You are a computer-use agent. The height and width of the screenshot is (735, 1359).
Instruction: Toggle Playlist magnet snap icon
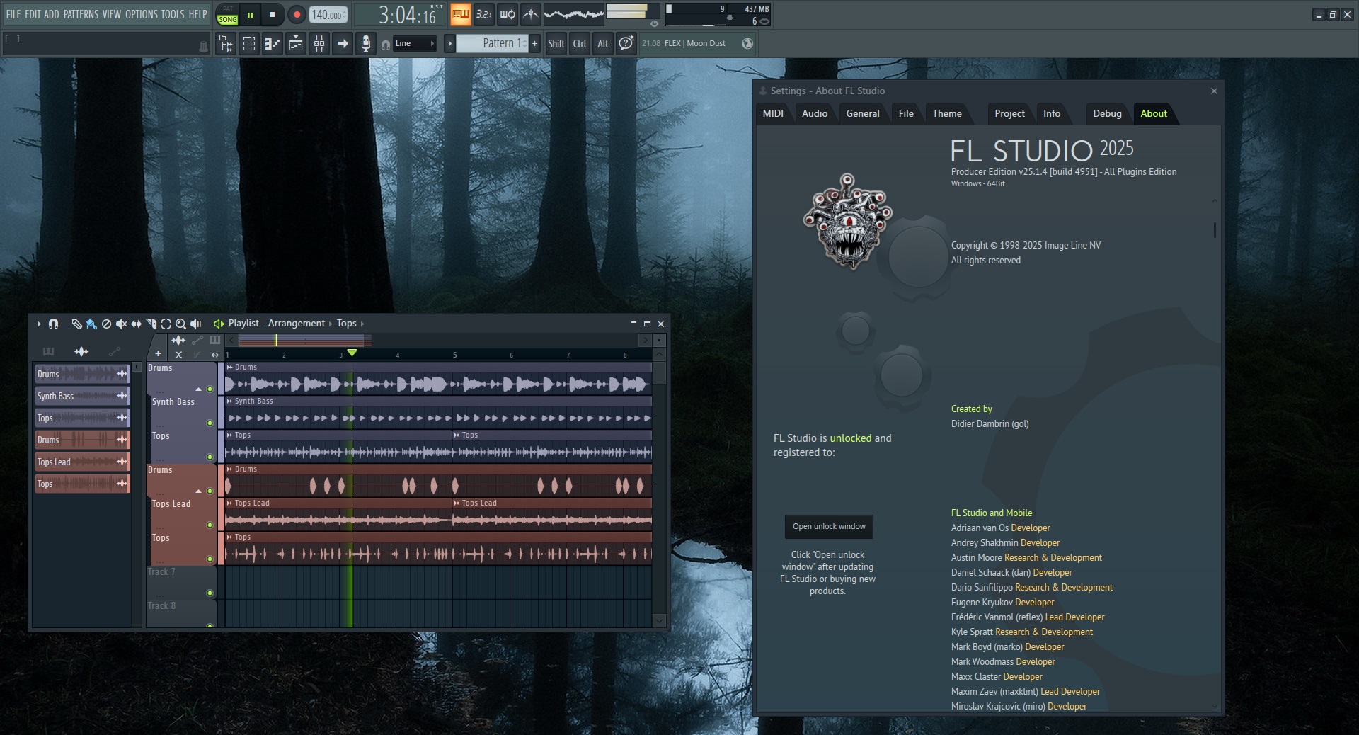[53, 324]
